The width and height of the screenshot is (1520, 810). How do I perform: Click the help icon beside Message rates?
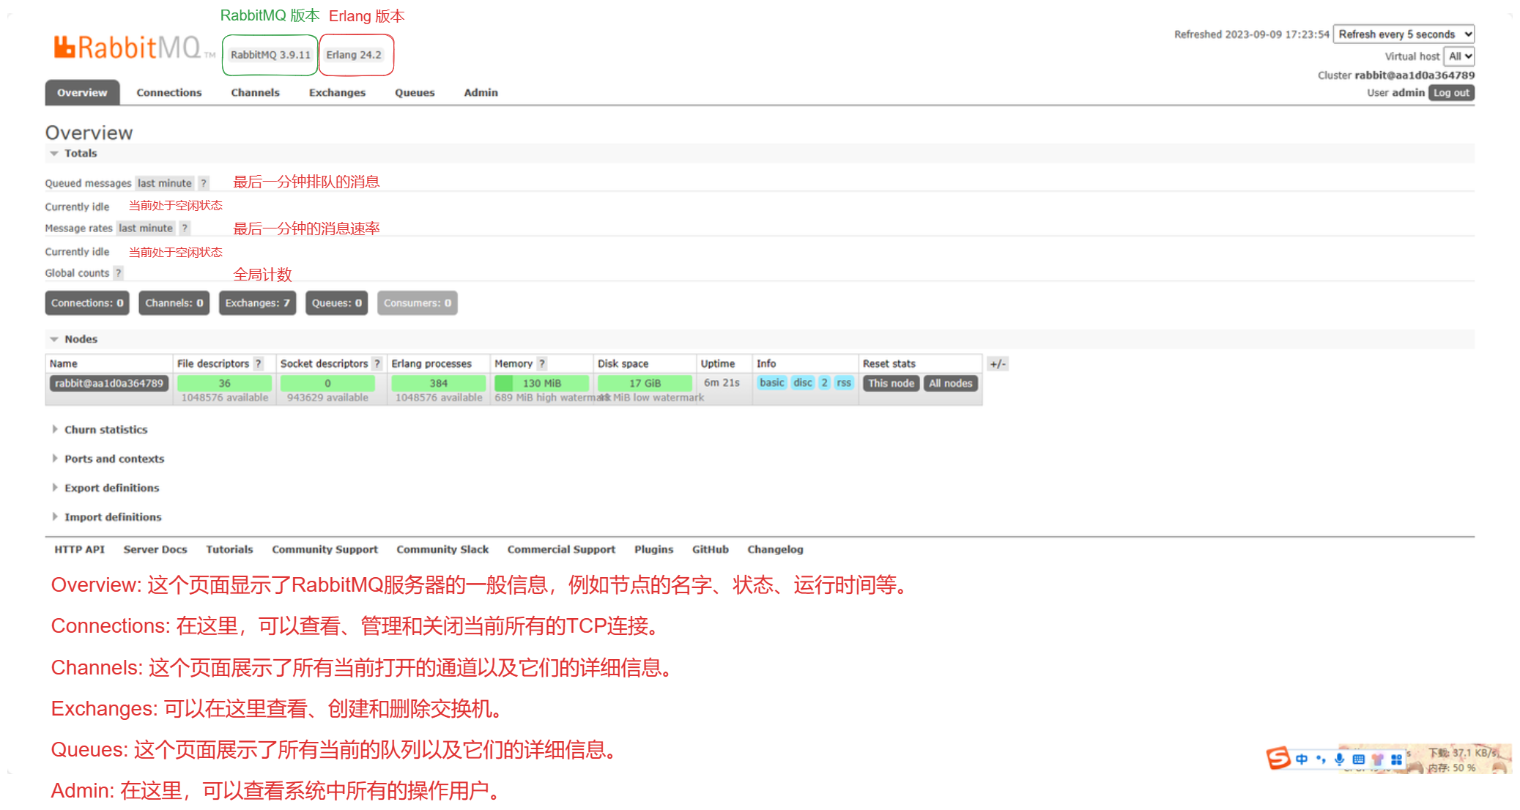tap(185, 228)
